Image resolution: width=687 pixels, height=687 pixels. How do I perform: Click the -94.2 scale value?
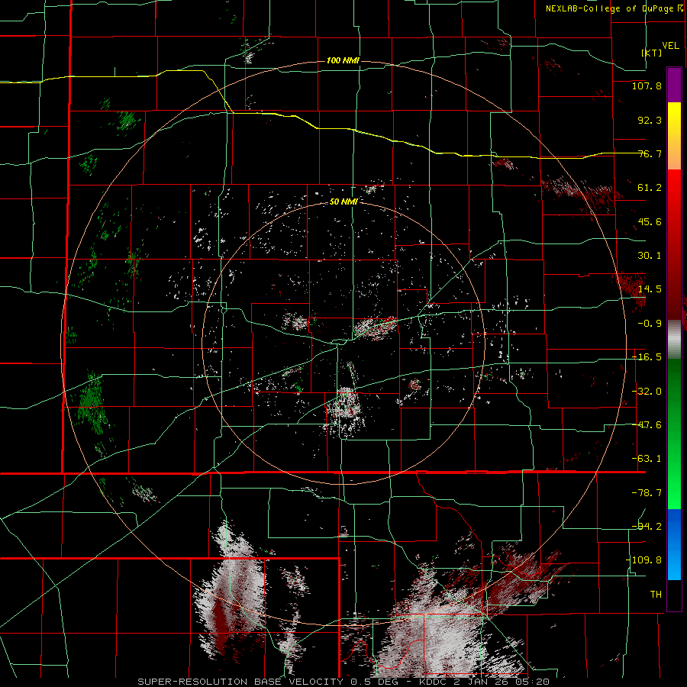click(647, 527)
